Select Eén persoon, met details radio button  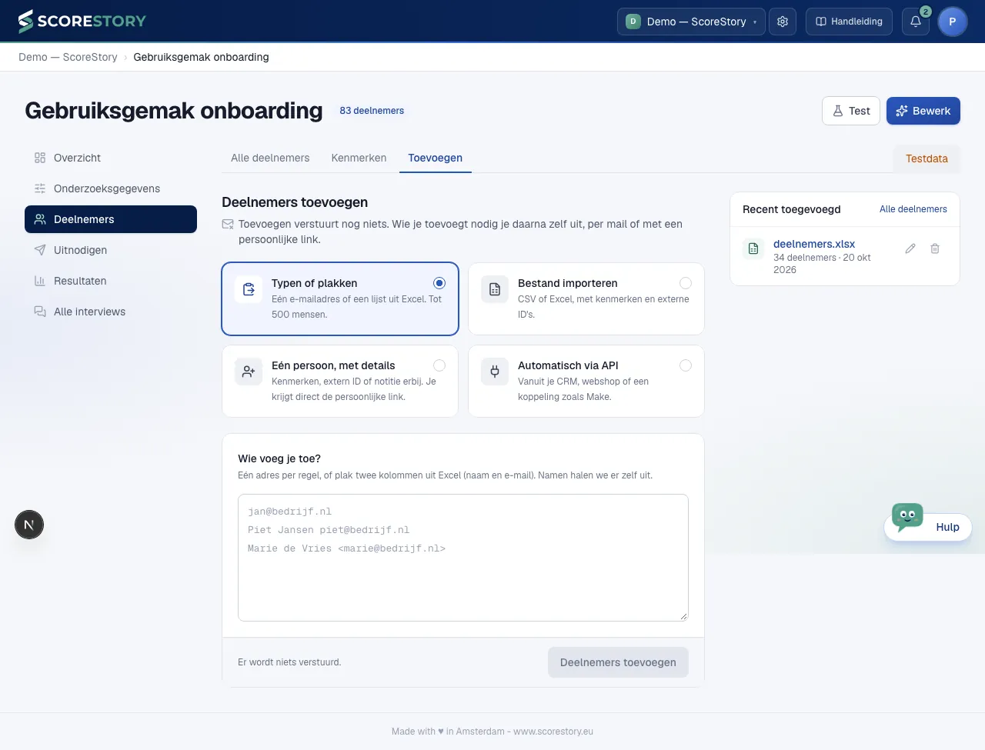point(439,365)
